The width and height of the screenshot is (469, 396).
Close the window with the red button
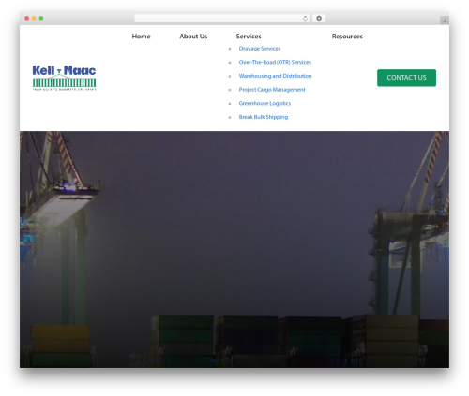(27, 19)
